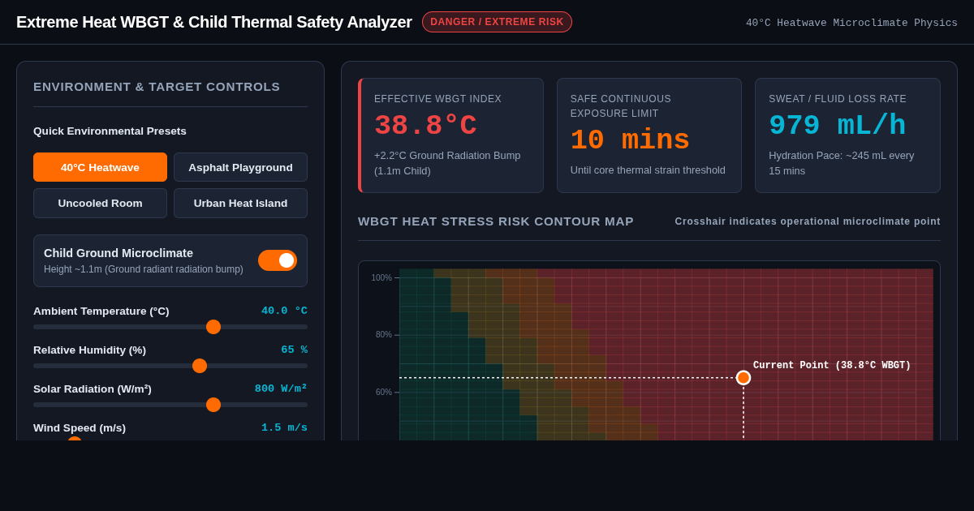Click the +2.2°C Ground Radiation Bump note
This screenshot has height=511, width=974.
click(447, 163)
